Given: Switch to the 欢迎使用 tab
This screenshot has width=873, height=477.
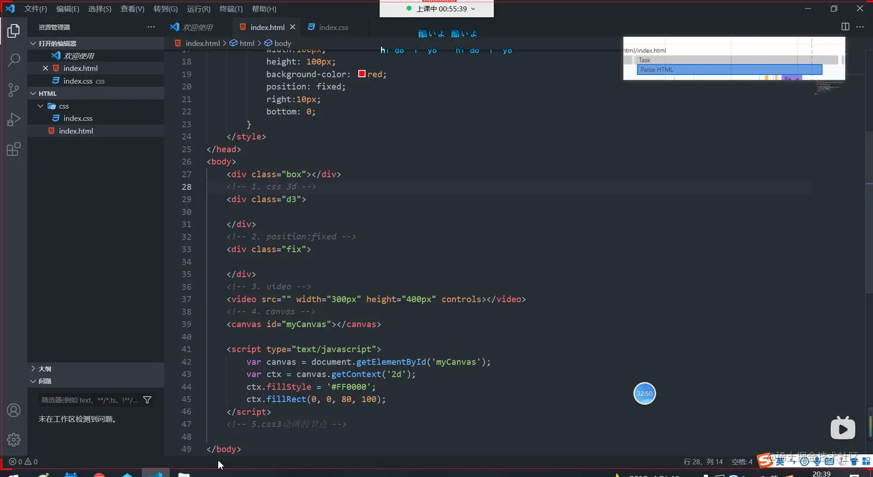Looking at the screenshot, I should pos(197,27).
